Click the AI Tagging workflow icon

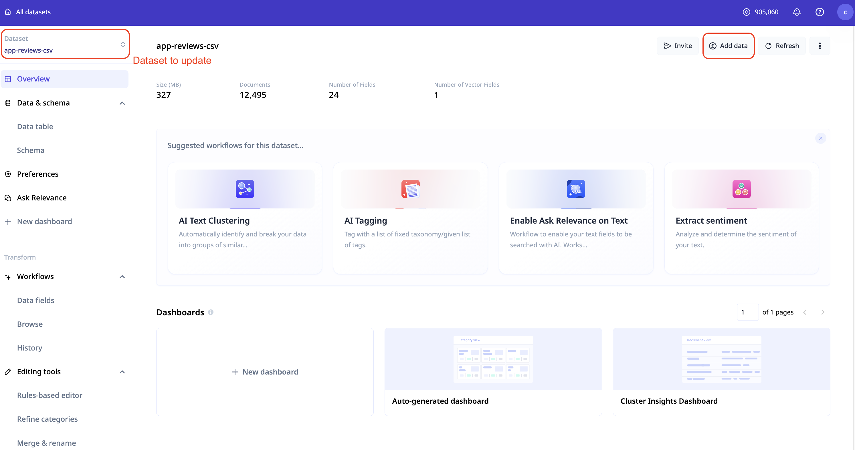pos(410,189)
